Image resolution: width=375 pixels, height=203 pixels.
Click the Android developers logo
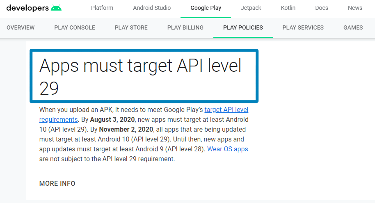34,8
